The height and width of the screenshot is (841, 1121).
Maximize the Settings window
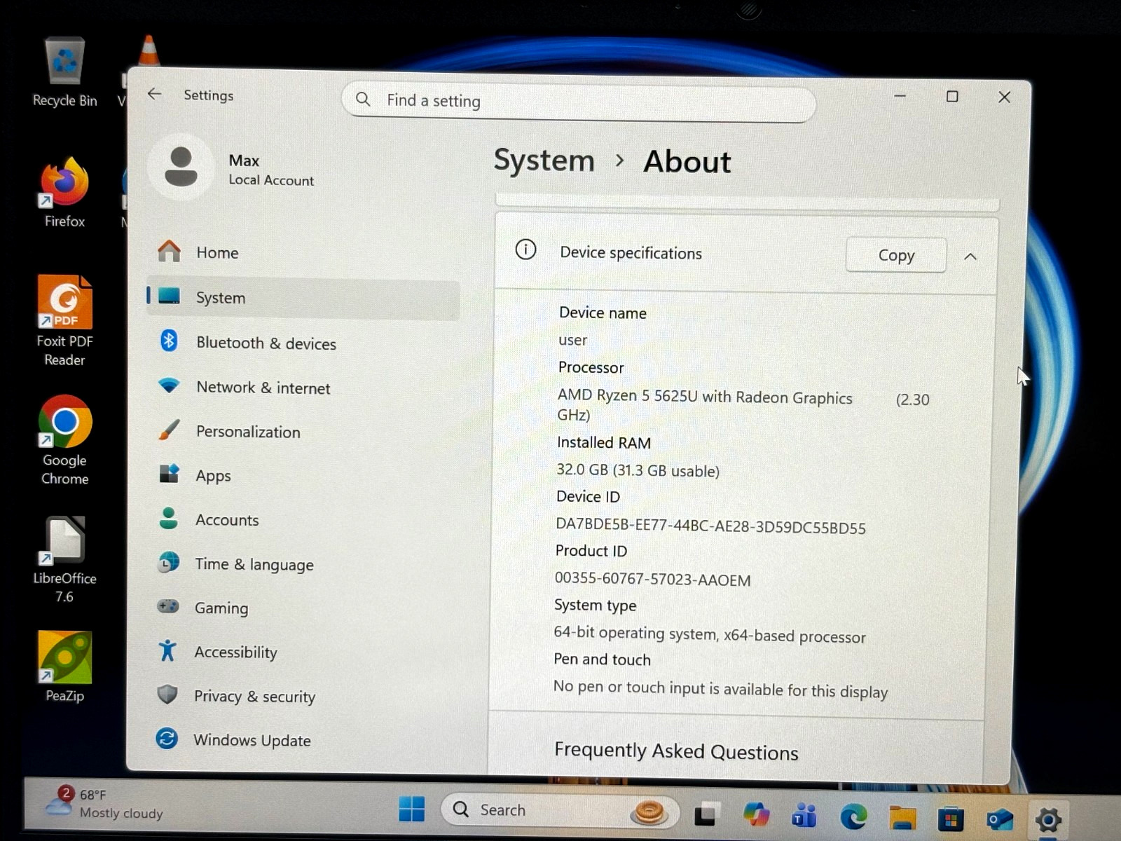(952, 96)
